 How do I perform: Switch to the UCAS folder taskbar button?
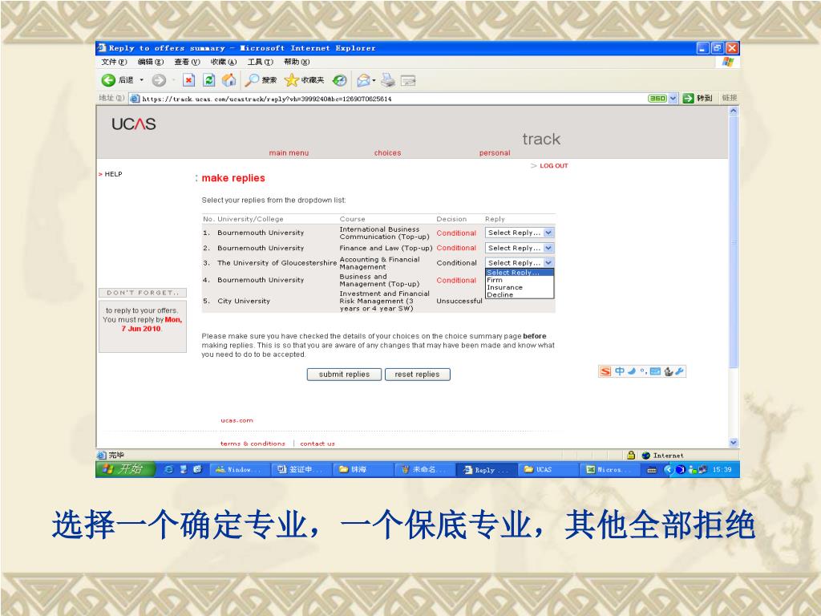pos(548,469)
